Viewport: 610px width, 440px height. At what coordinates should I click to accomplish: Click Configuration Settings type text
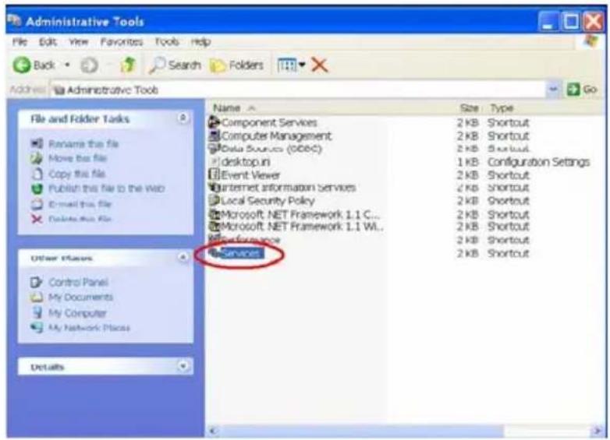coord(539,162)
